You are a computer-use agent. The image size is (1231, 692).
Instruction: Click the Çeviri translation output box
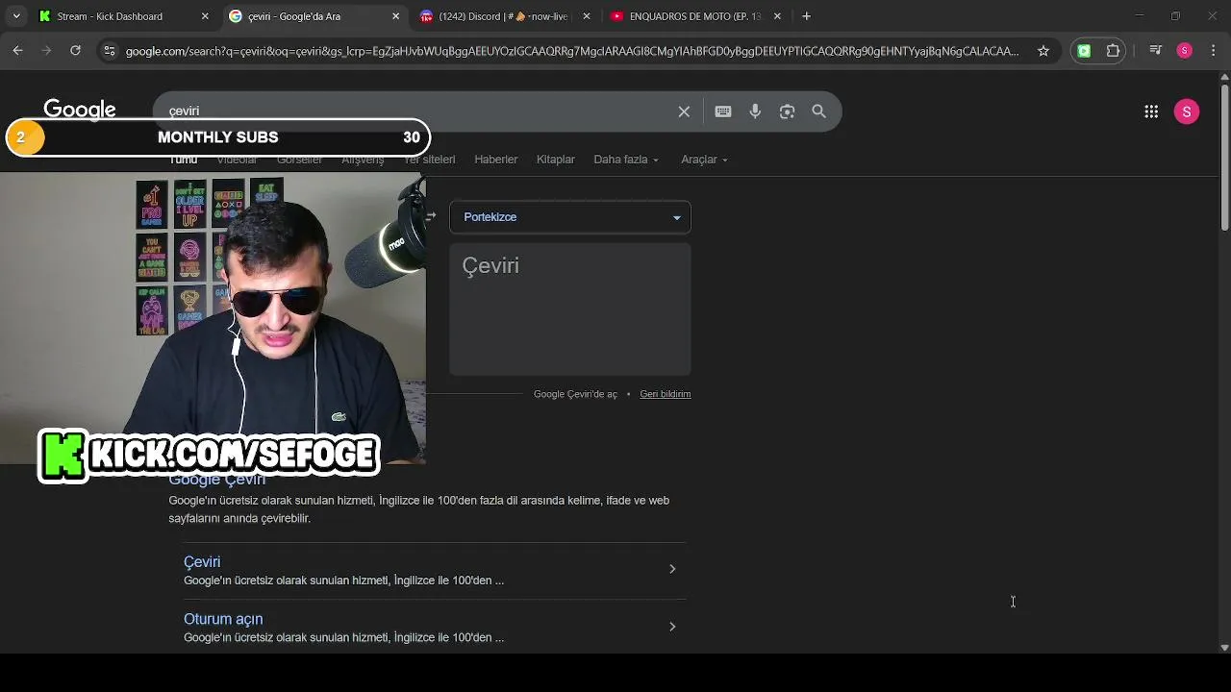(x=570, y=309)
